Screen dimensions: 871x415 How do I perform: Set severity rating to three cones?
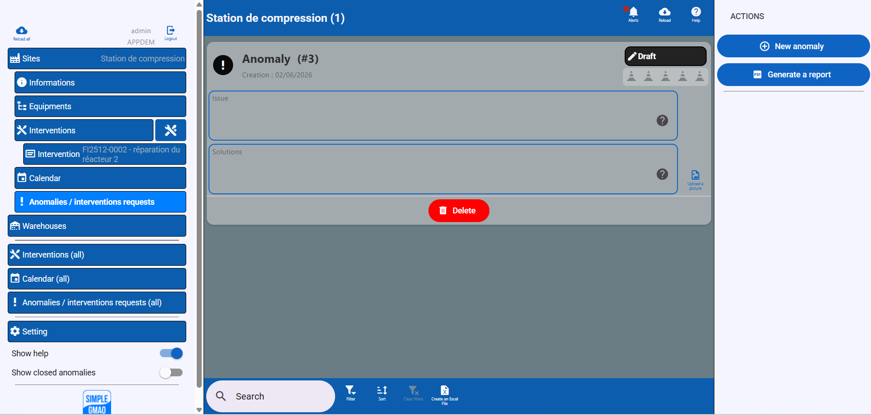pyautogui.click(x=665, y=76)
